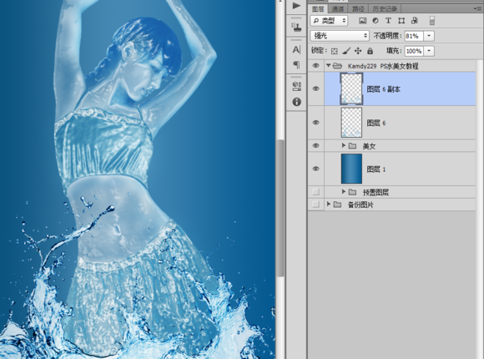
Task: Hide the 图层 1 layer
Action: 315,169
